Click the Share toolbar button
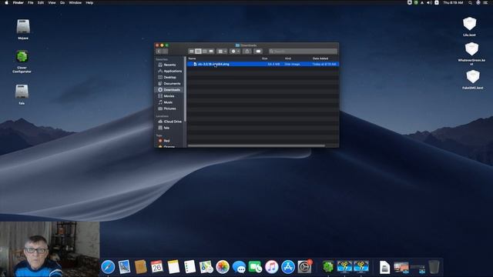The height and width of the screenshot is (277, 493). [x=247, y=52]
